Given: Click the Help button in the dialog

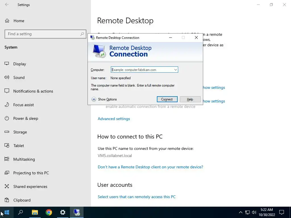Looking at the screenshot, I should 190,99.
